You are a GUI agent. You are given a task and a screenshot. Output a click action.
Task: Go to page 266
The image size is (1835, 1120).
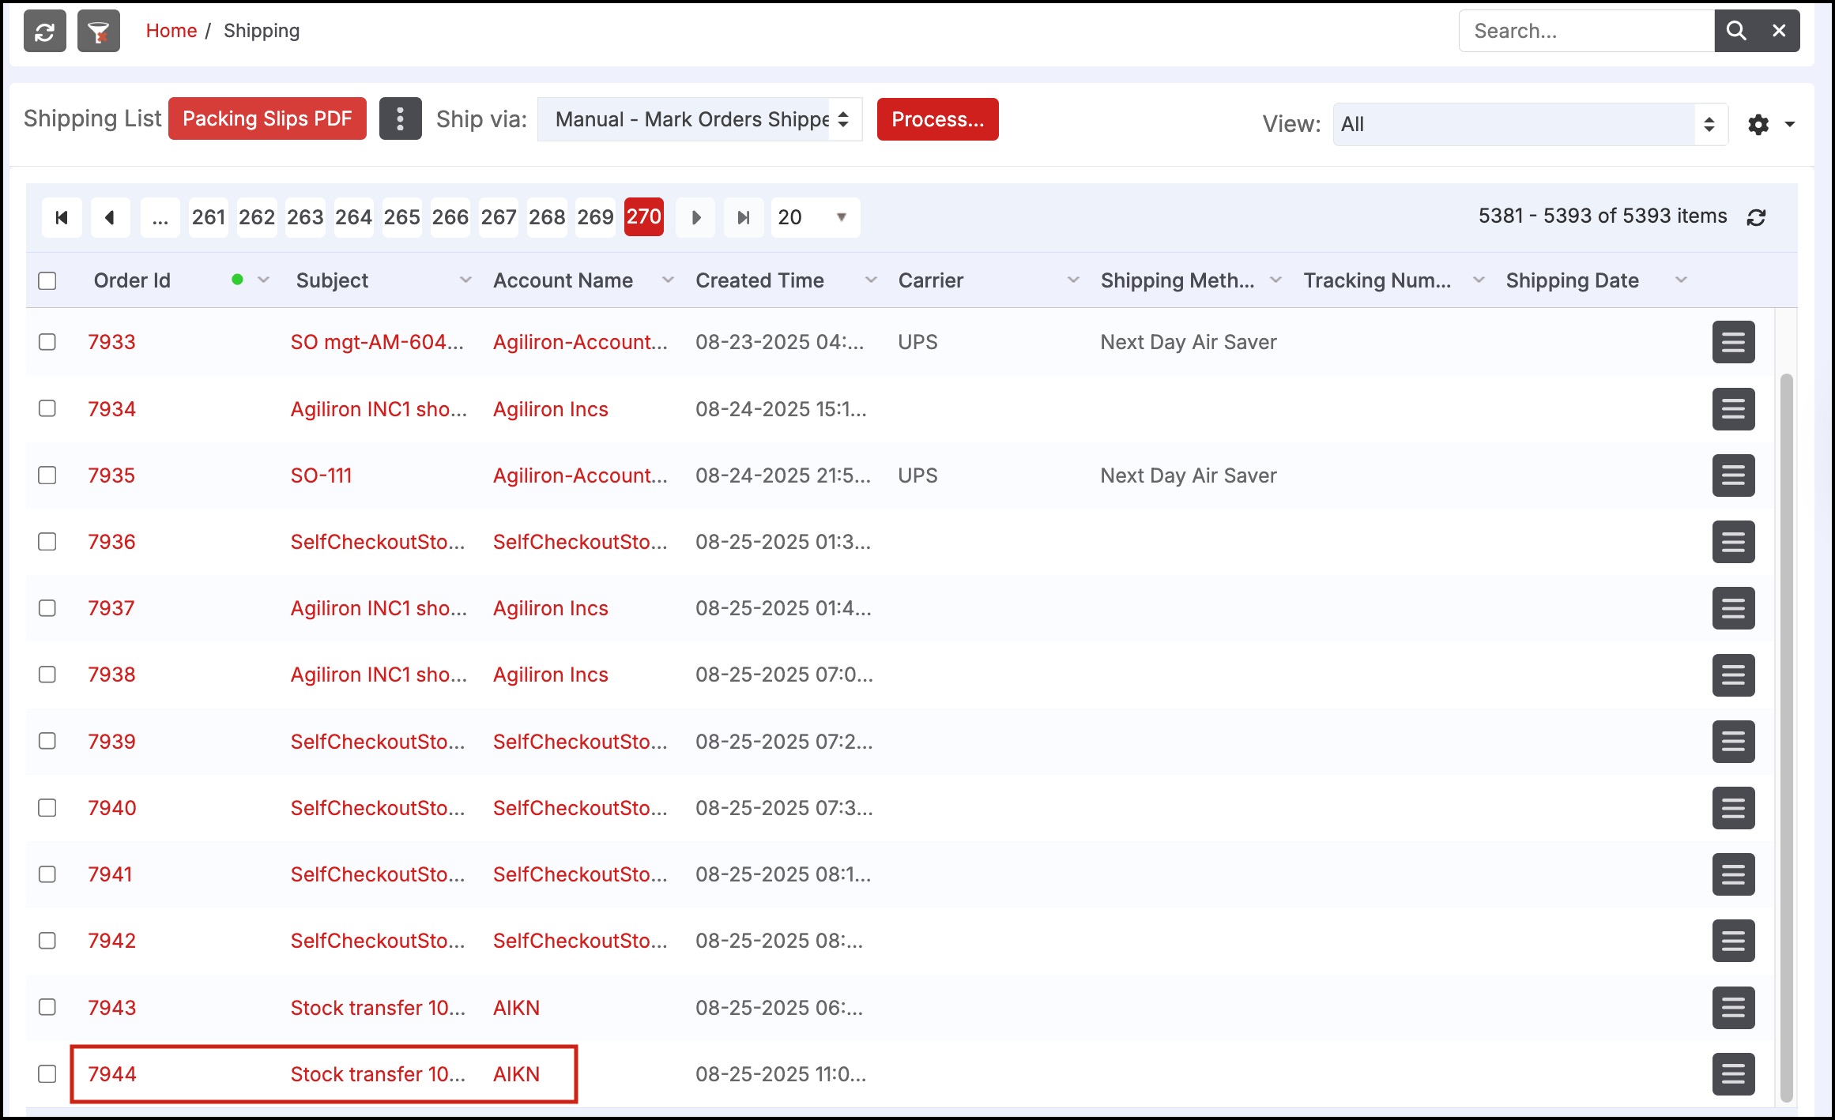click(x=450, y=217)
